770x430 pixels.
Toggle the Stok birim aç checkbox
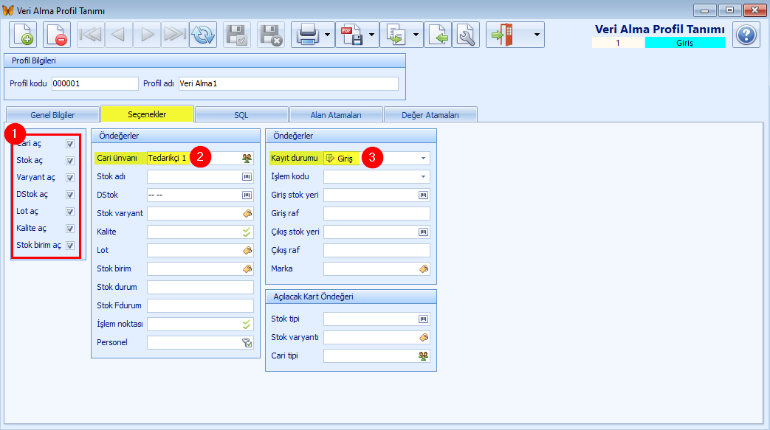pos(70,246)
